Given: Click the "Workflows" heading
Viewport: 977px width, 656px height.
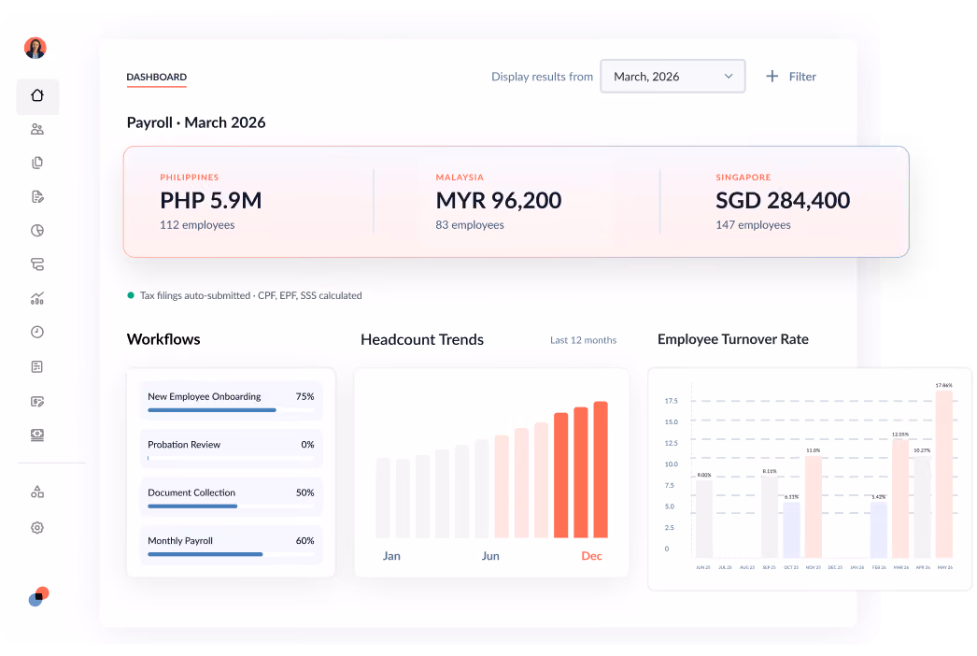Looking at the screenshot, I should (163, 339).
